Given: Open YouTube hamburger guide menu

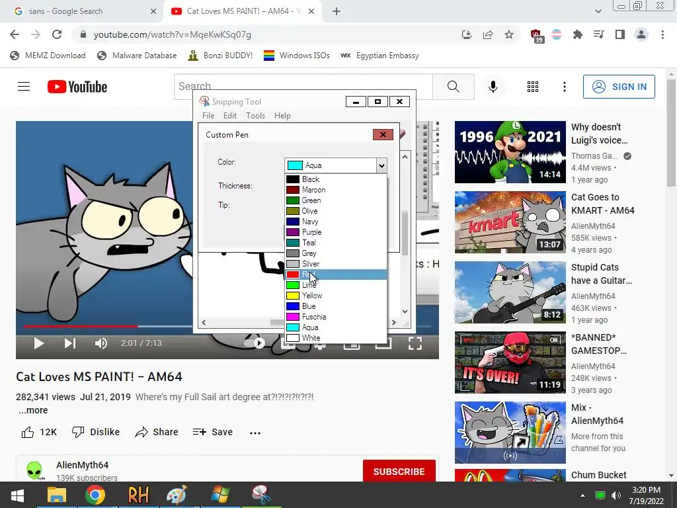Looking at the screenshot, I should [x=24, y=87].
